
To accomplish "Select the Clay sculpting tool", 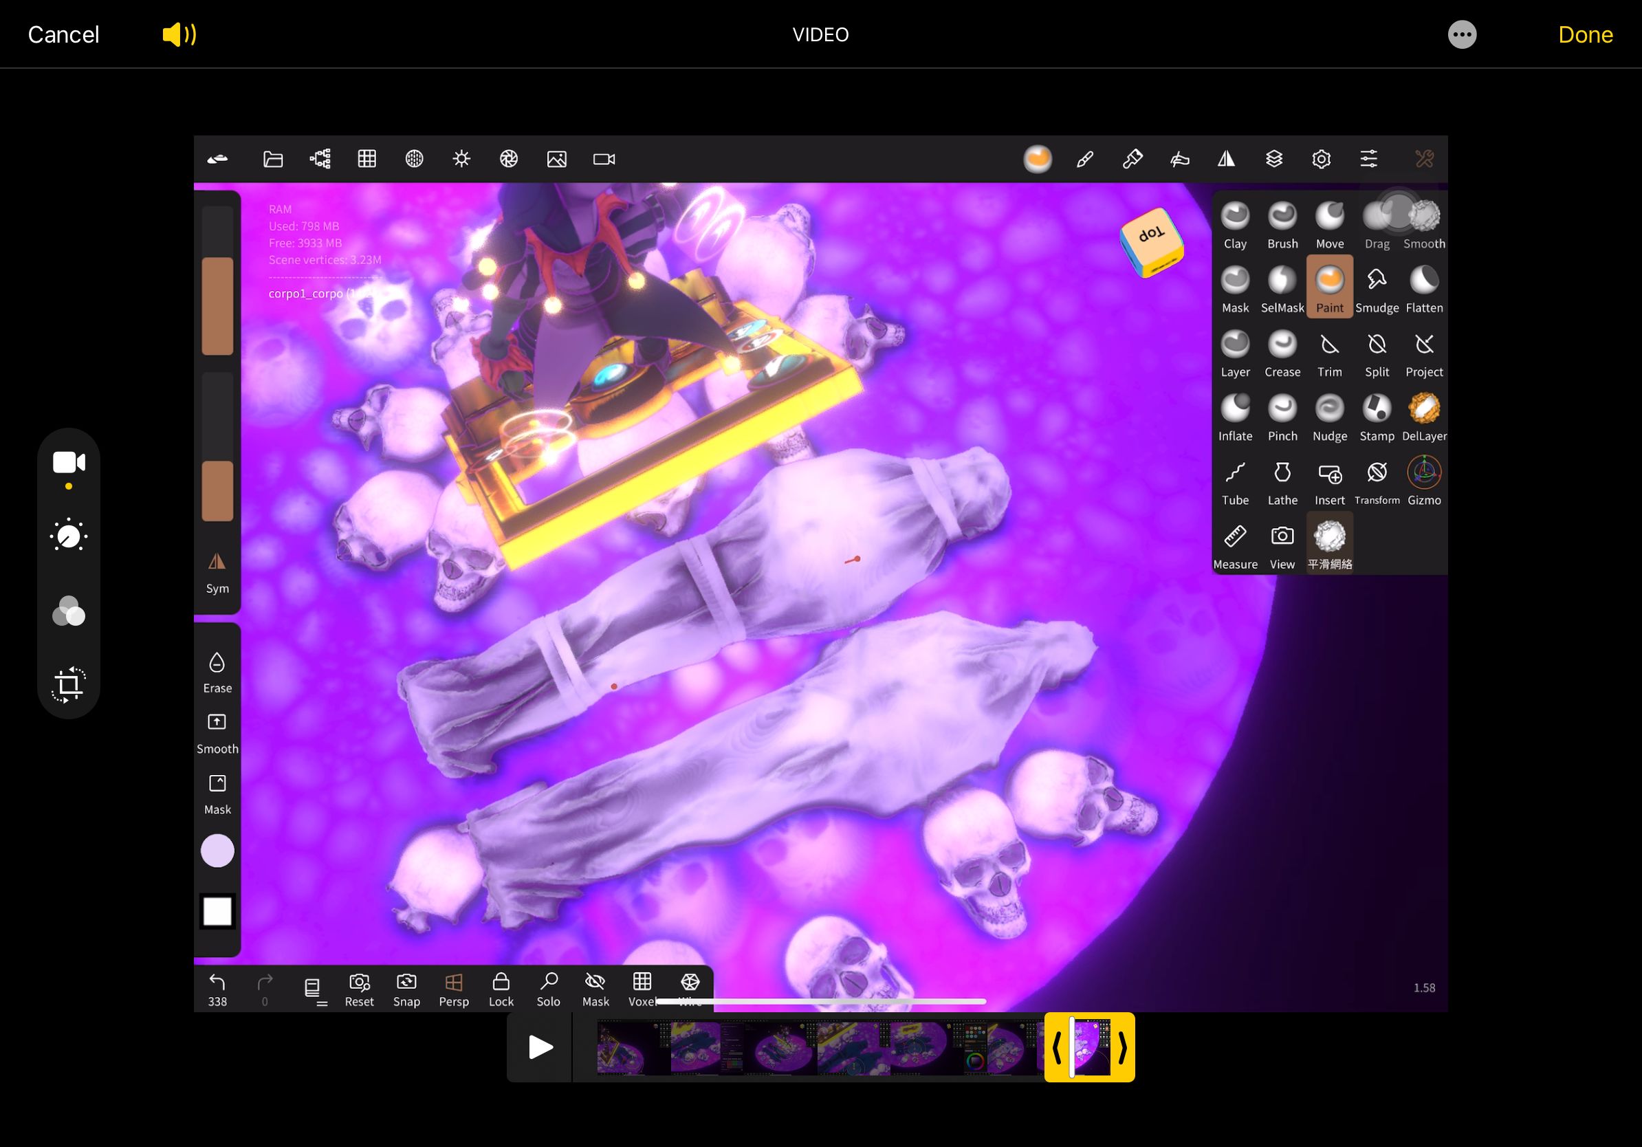I will tap(1235, 225).
